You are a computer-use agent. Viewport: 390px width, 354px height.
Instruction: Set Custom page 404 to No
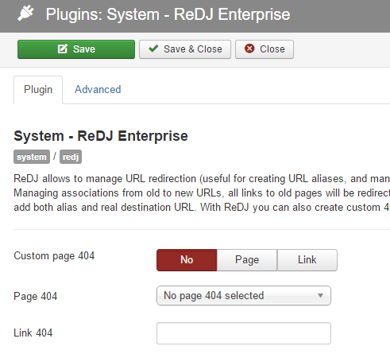click(x=187, y=260)
